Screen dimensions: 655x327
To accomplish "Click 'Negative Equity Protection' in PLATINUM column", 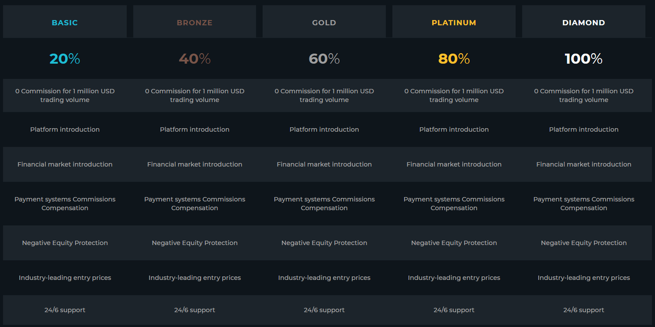I will 454,243.
